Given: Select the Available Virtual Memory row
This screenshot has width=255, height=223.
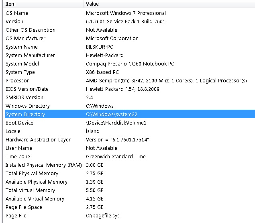Looking at the screenshot, I should click(x=35, y=199).
